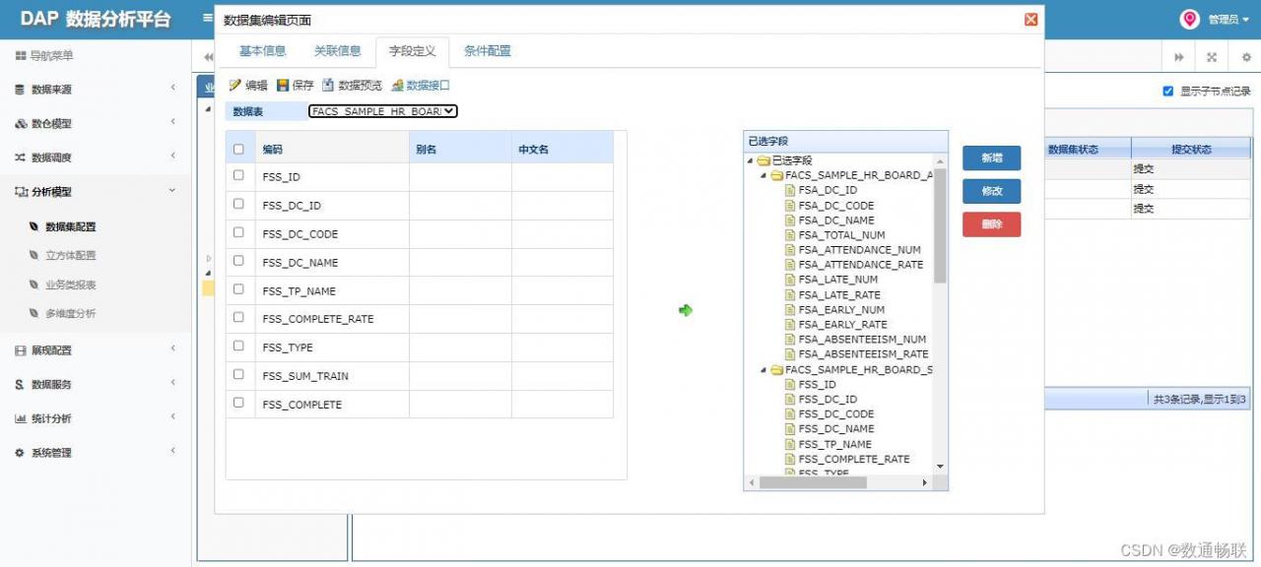The height and width of the screenshot is (567, 1261).
Task: Uncheck 显示子节点记录 checkbox
Action: 1168,92
